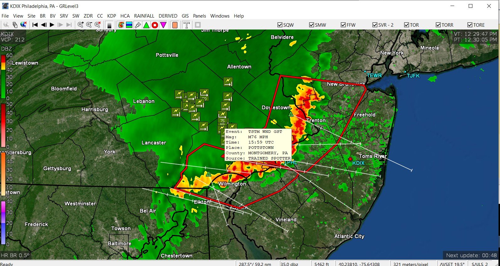Screen dimensions: 500x266
Task: Click the TEWR terminal radar label
Action: coord(374,75)
